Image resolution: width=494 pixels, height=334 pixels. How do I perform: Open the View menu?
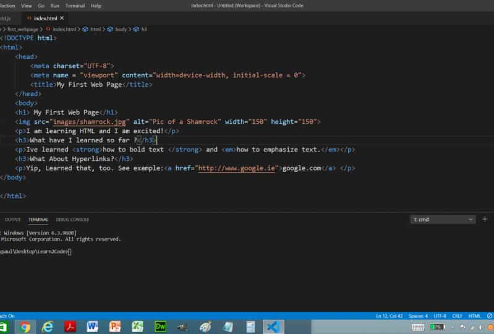(26, 6)
